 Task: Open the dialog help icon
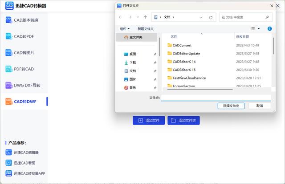click(269, 28)
